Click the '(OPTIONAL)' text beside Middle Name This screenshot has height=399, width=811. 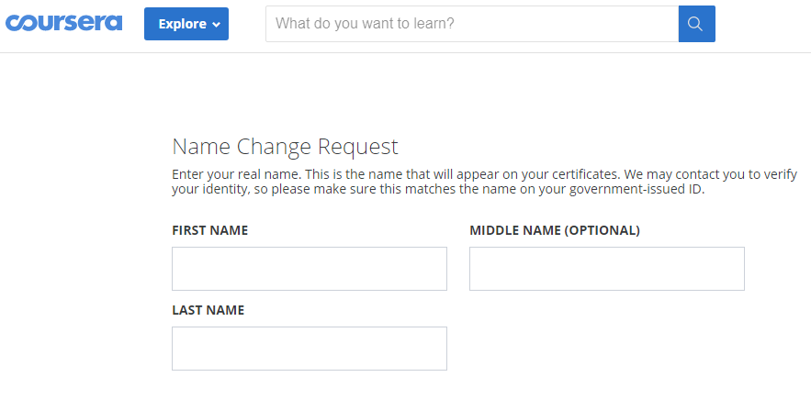[602, 230]
